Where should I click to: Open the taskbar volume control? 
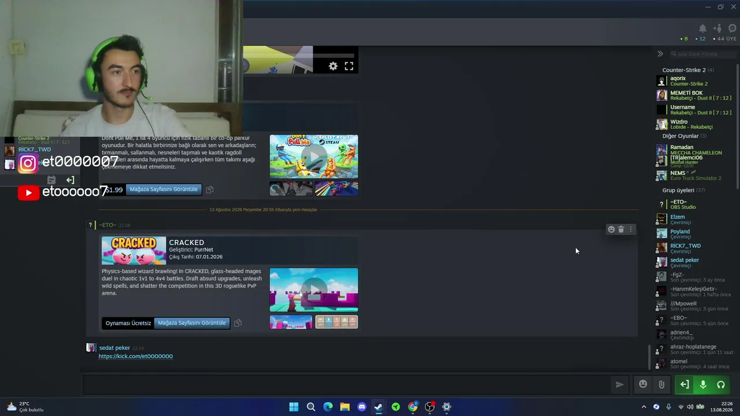coord(690,407)
